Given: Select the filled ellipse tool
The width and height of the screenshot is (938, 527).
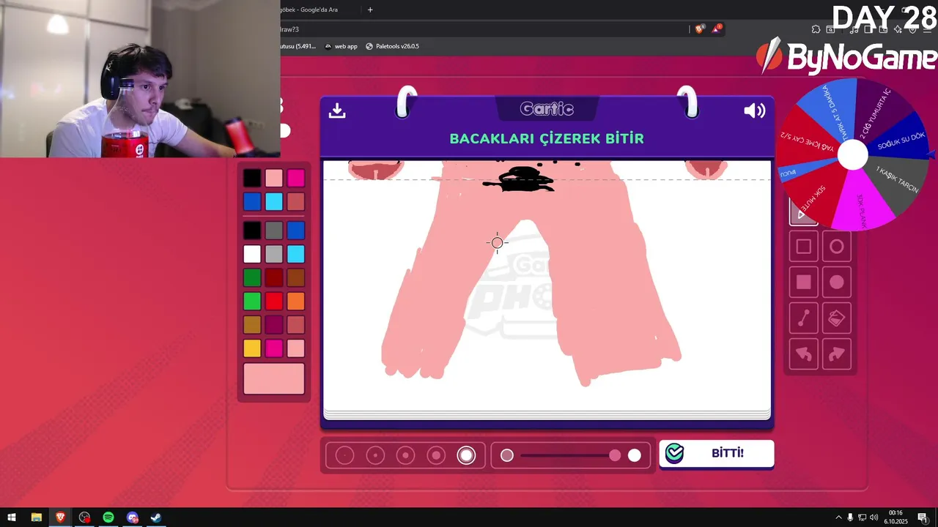Looking at the screenshot, I should (837, 282).
